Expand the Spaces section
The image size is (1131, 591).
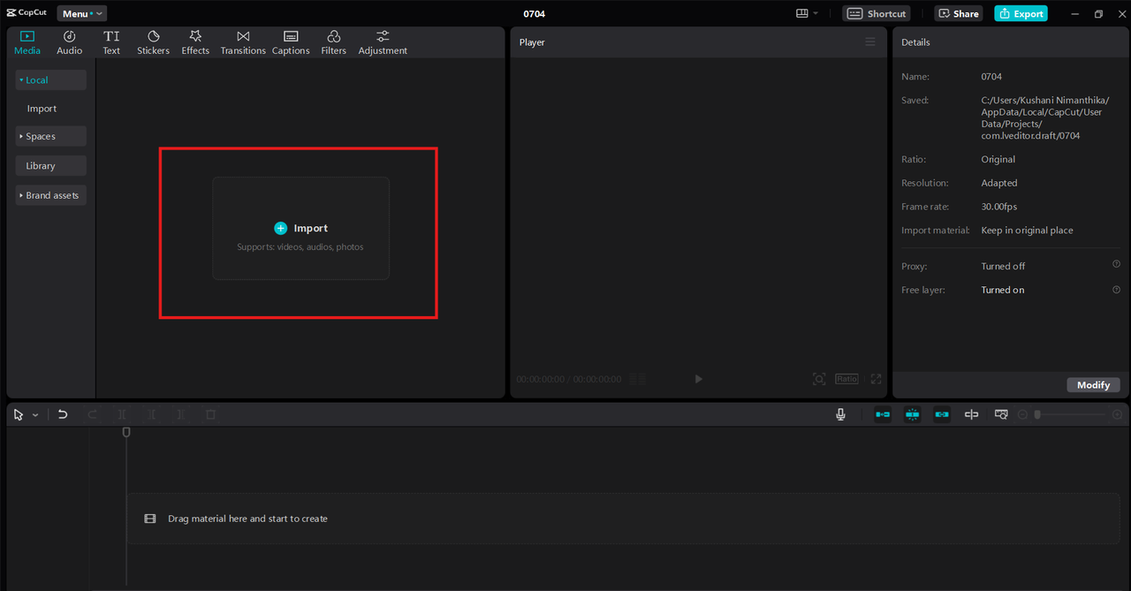pos(50,136)
